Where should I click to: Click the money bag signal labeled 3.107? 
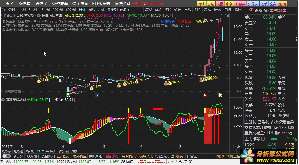136,82
